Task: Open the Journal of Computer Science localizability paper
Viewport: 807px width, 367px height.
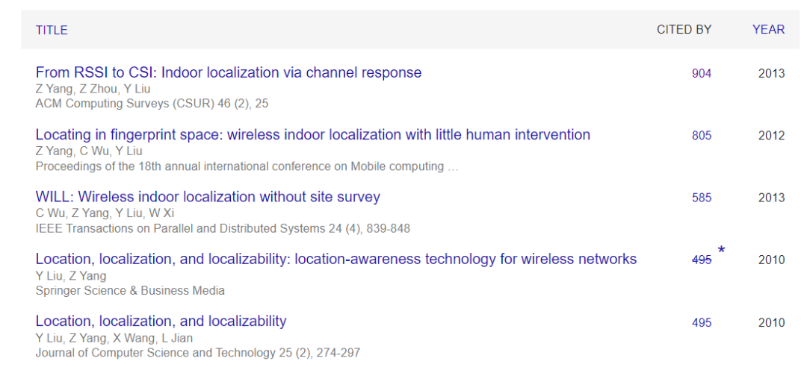Action: 161,321
